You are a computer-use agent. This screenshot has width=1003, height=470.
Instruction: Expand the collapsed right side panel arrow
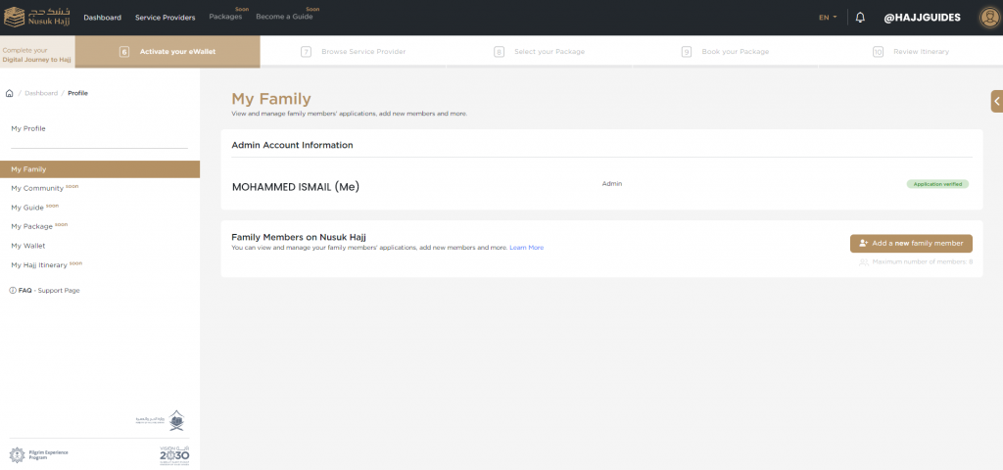[996, 100]
